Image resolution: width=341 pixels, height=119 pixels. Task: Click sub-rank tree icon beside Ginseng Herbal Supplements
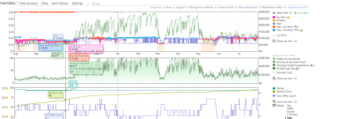click(311, 65)
